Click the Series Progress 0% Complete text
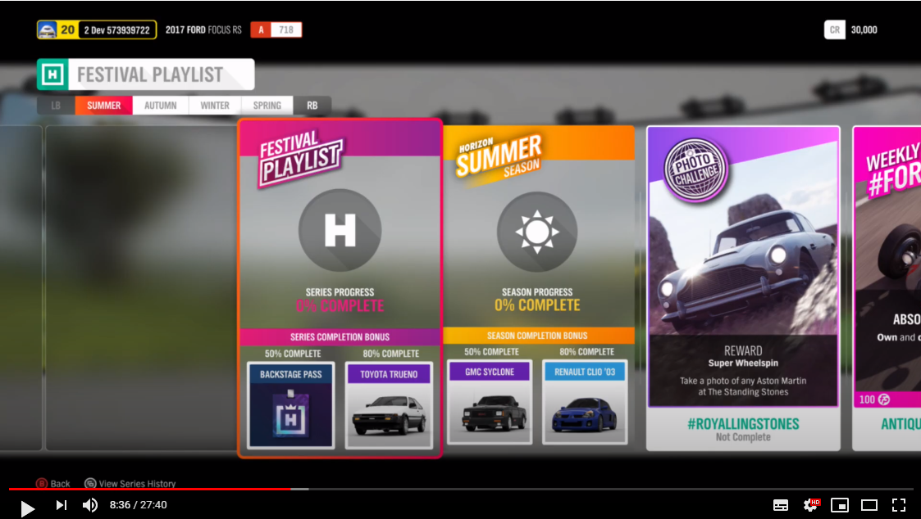The height and width of the screenshot is (519, 921). point(340,300)
